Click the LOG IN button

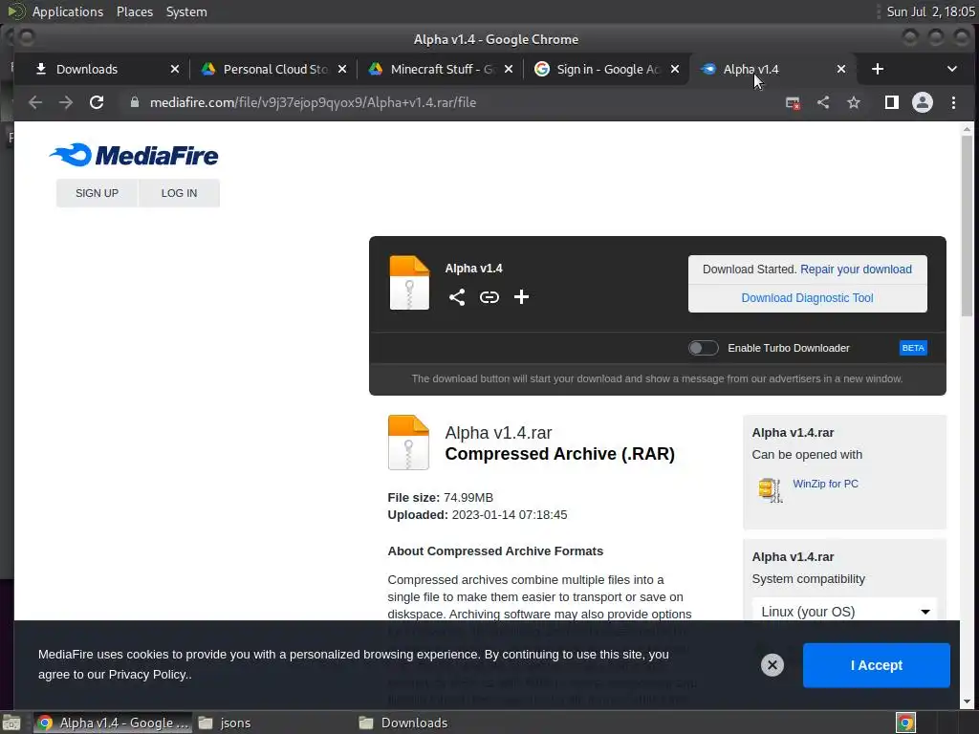tap(179, 193)
